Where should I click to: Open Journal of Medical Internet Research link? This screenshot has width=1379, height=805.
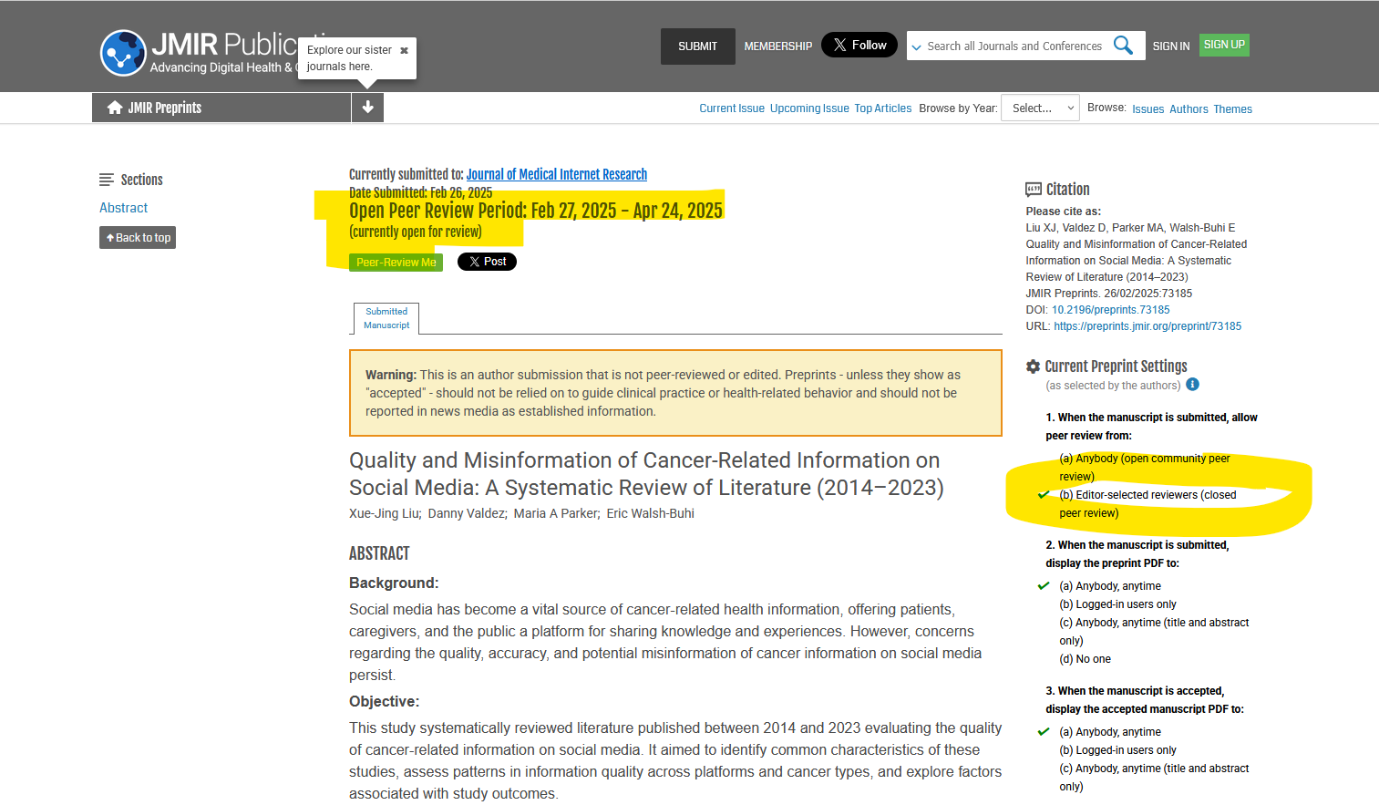557,174
